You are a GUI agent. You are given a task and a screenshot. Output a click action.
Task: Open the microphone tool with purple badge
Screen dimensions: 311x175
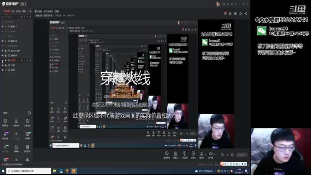[x=5, y=135]
